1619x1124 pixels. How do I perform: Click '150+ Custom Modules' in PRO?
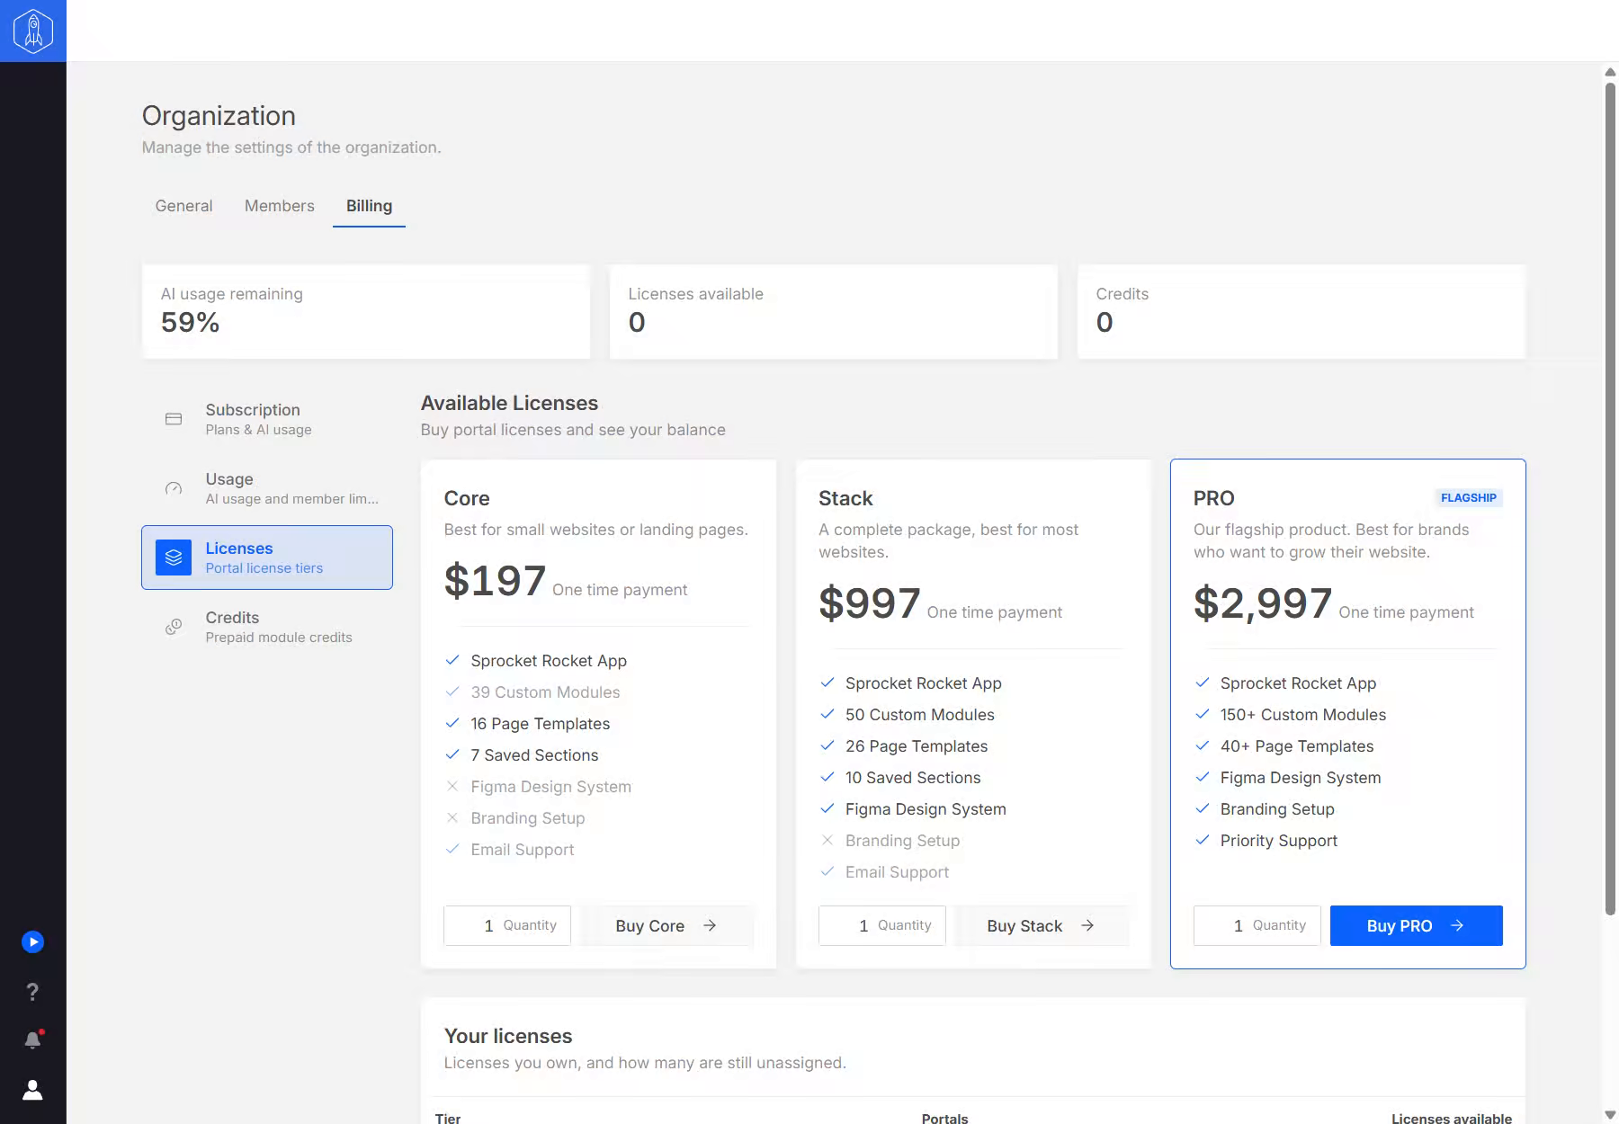[1303, 715]
